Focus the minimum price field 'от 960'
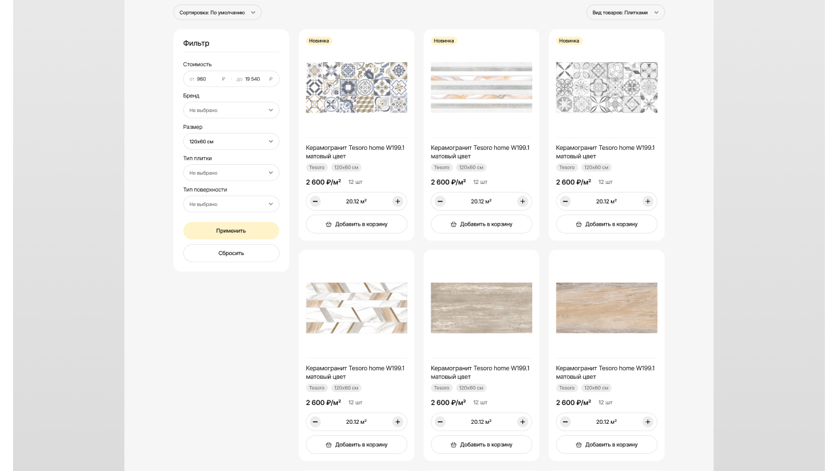838x471 pixels. pyautogui.click(x=207, y=79)
